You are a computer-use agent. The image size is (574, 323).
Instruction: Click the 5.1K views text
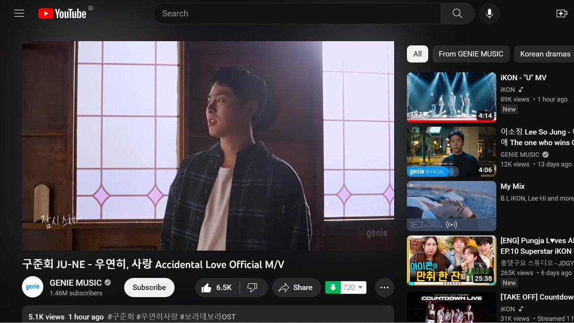click(x=46, y=317)
